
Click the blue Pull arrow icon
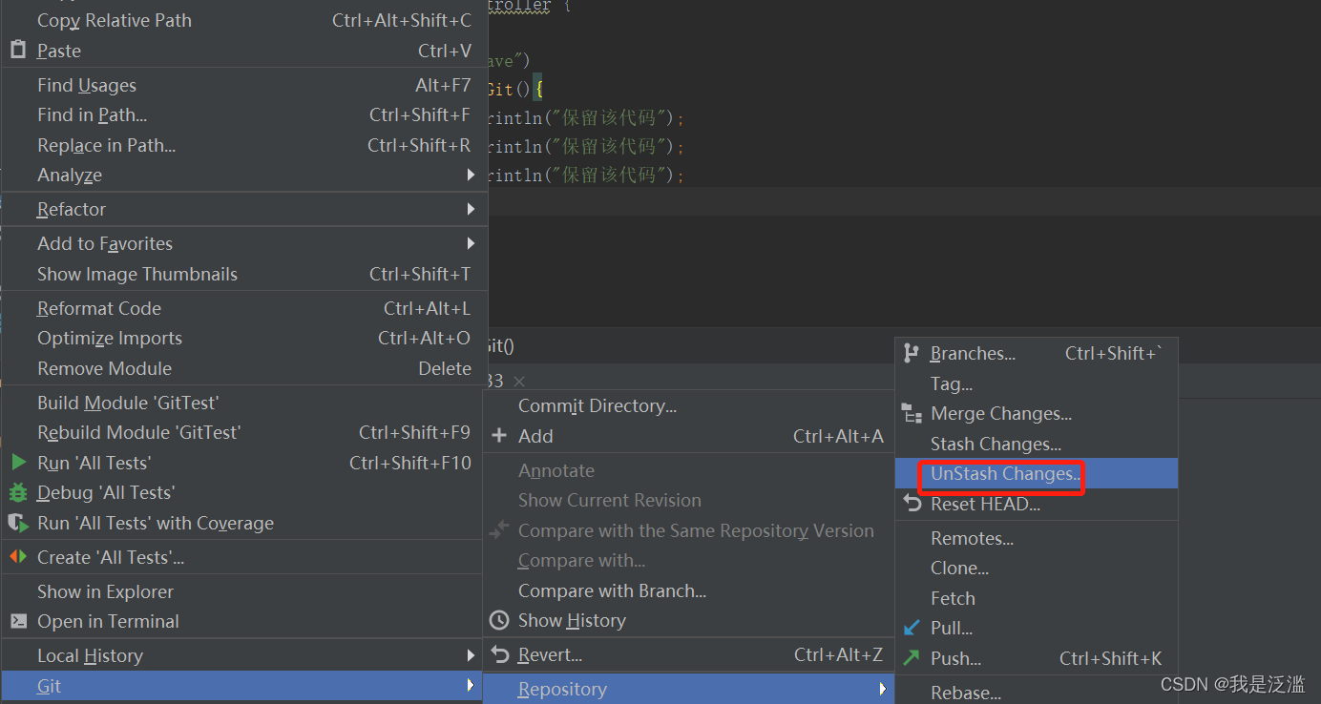pyautogui.click(x=912, y=628)
